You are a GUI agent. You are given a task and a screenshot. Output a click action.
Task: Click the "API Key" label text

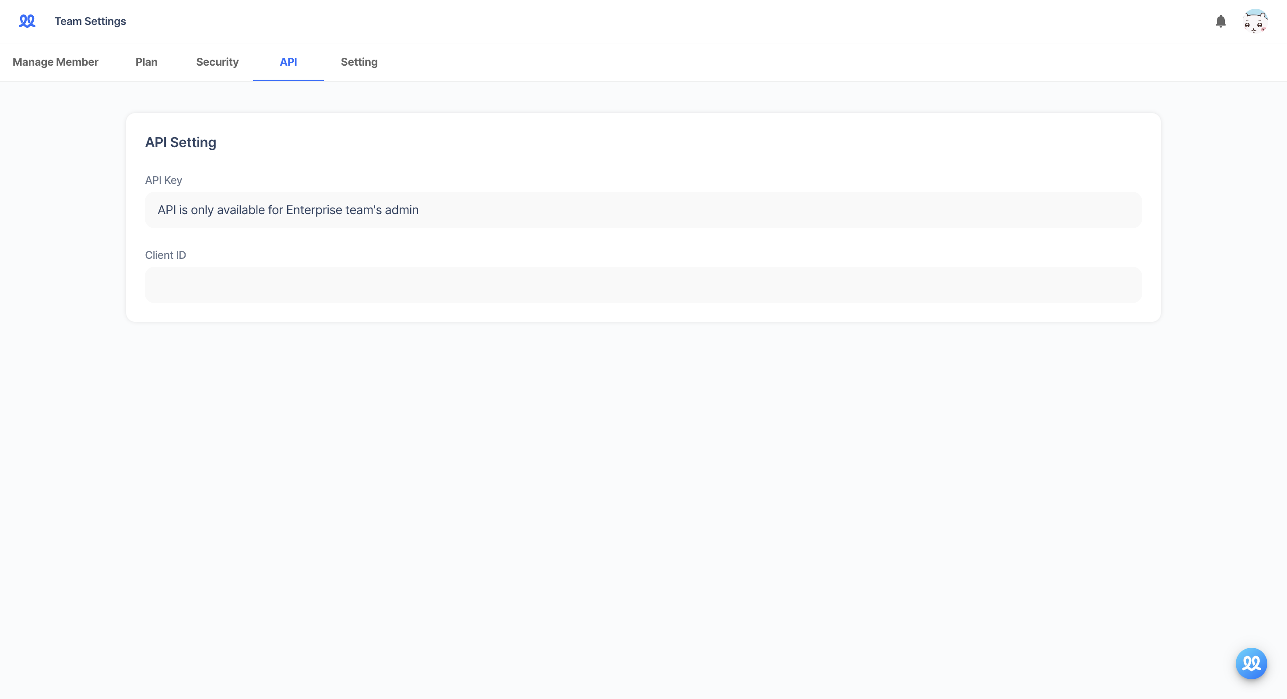[163, 180]
